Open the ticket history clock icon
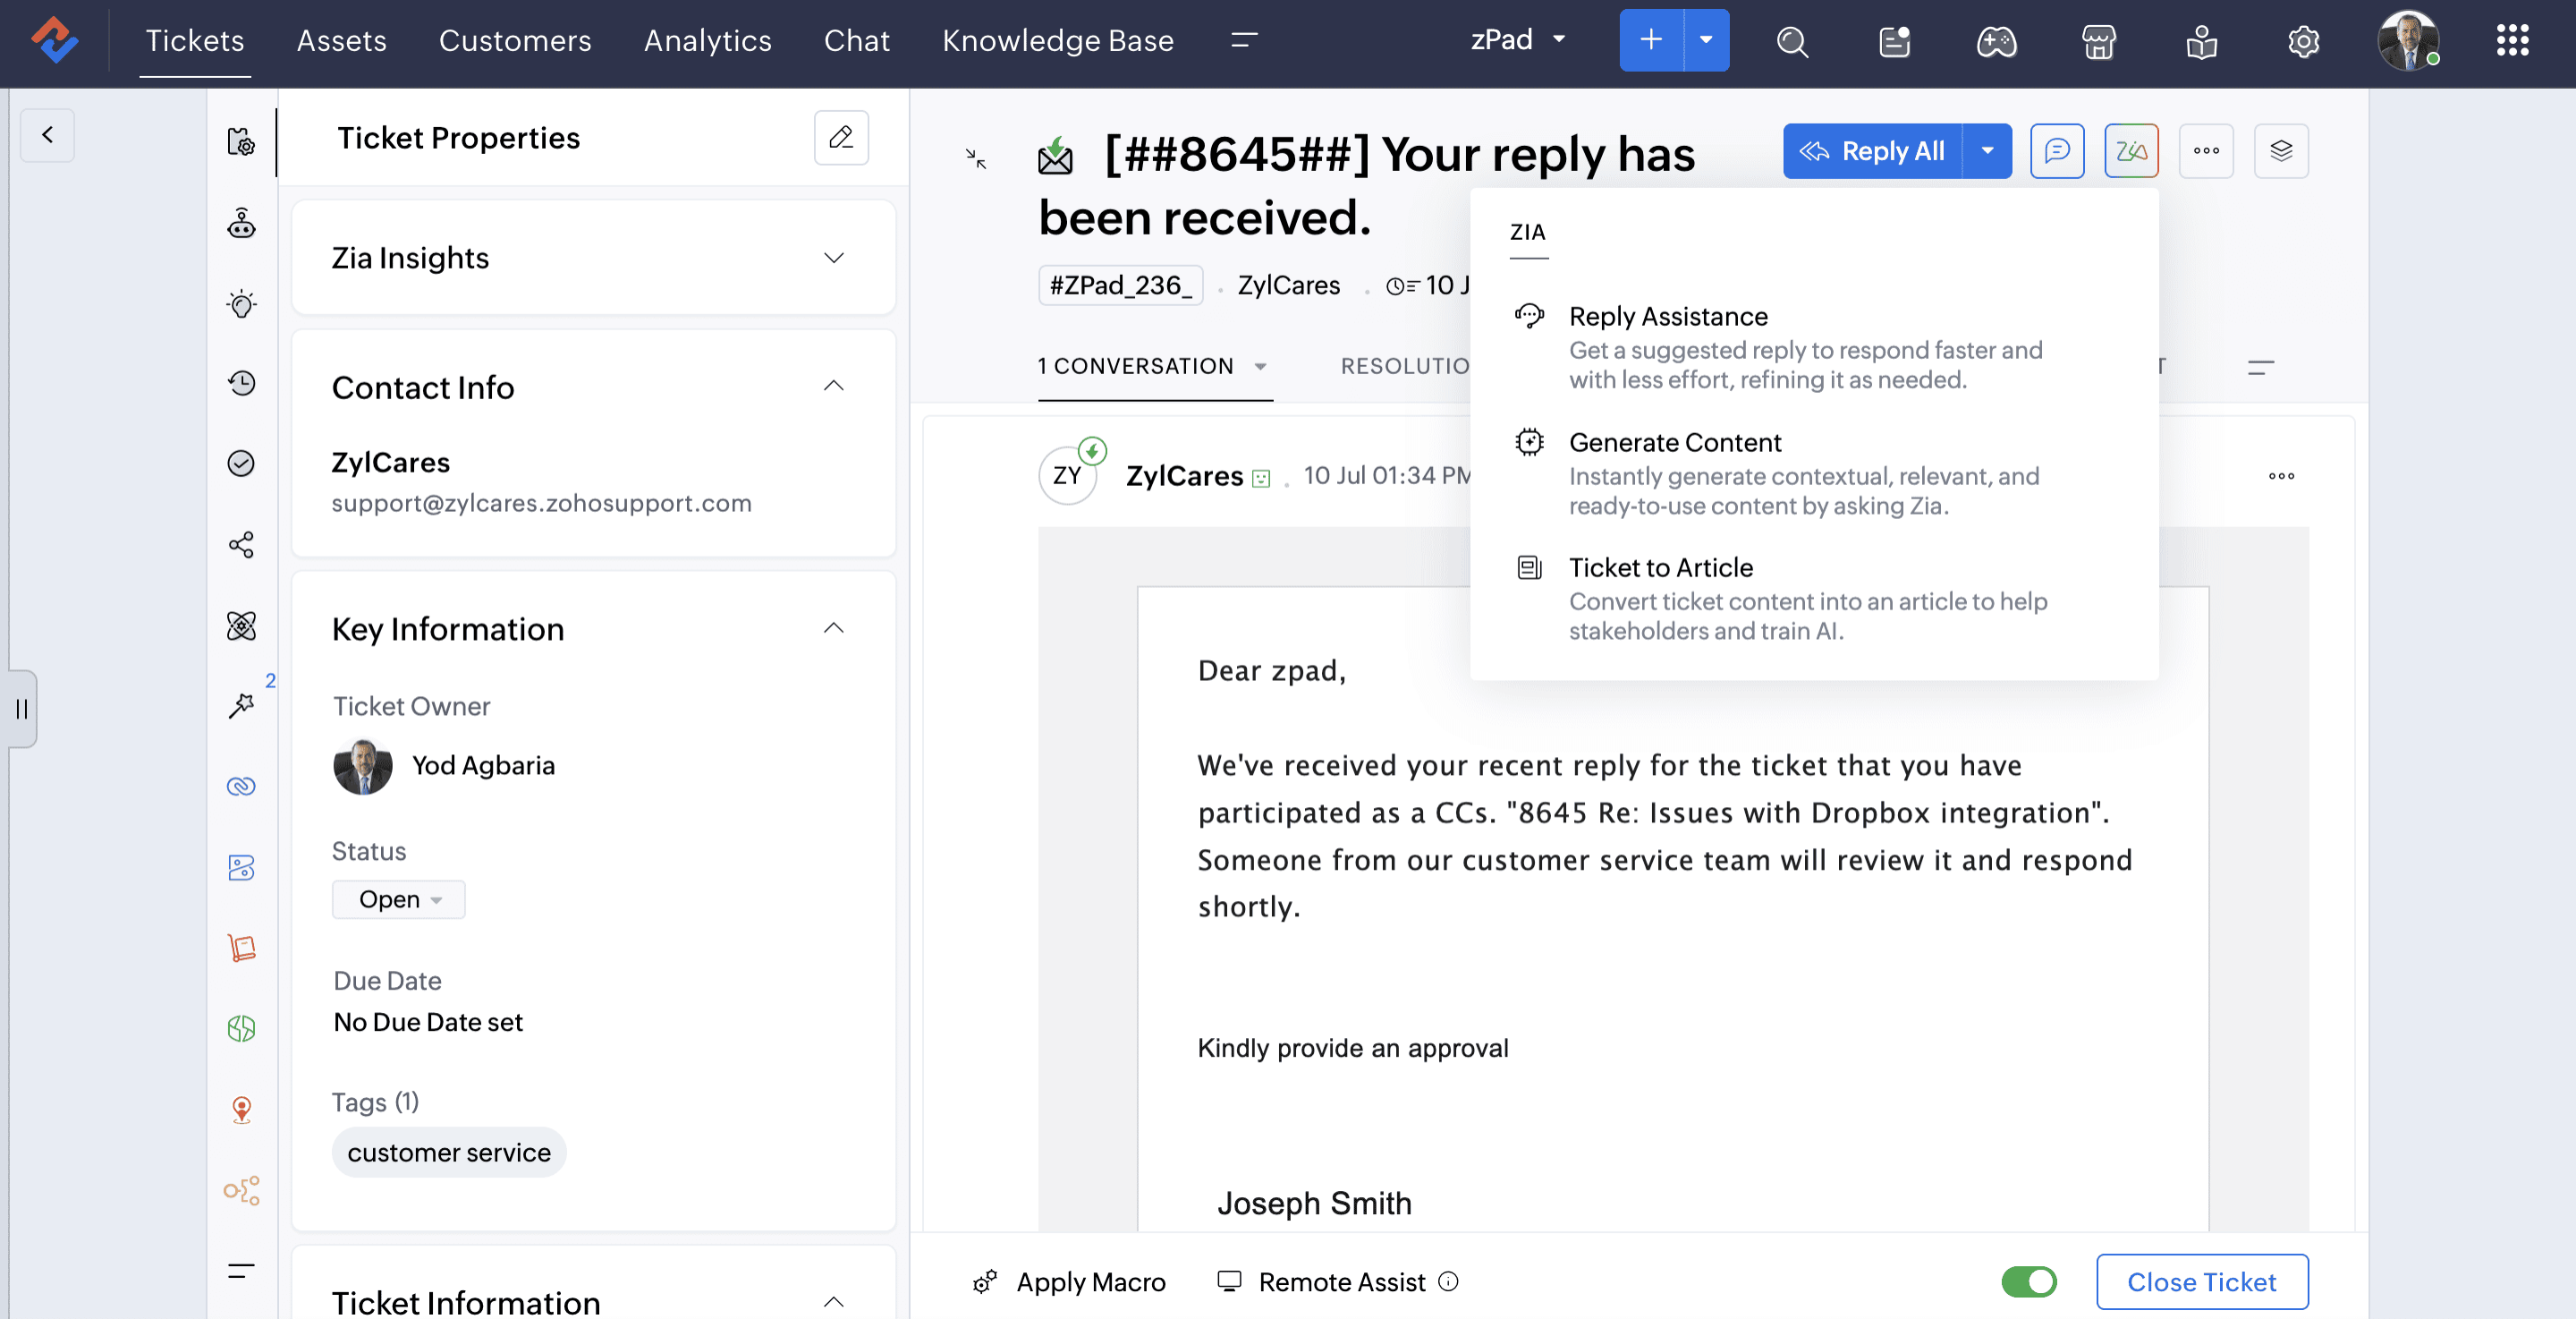This screenshot has height=1319, width=2576. [241, 383]
